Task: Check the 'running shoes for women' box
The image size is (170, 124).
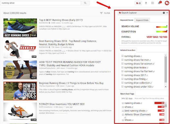Action: point(122,64)
